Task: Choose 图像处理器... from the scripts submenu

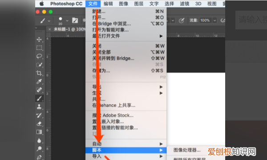Action: [187, 150]
